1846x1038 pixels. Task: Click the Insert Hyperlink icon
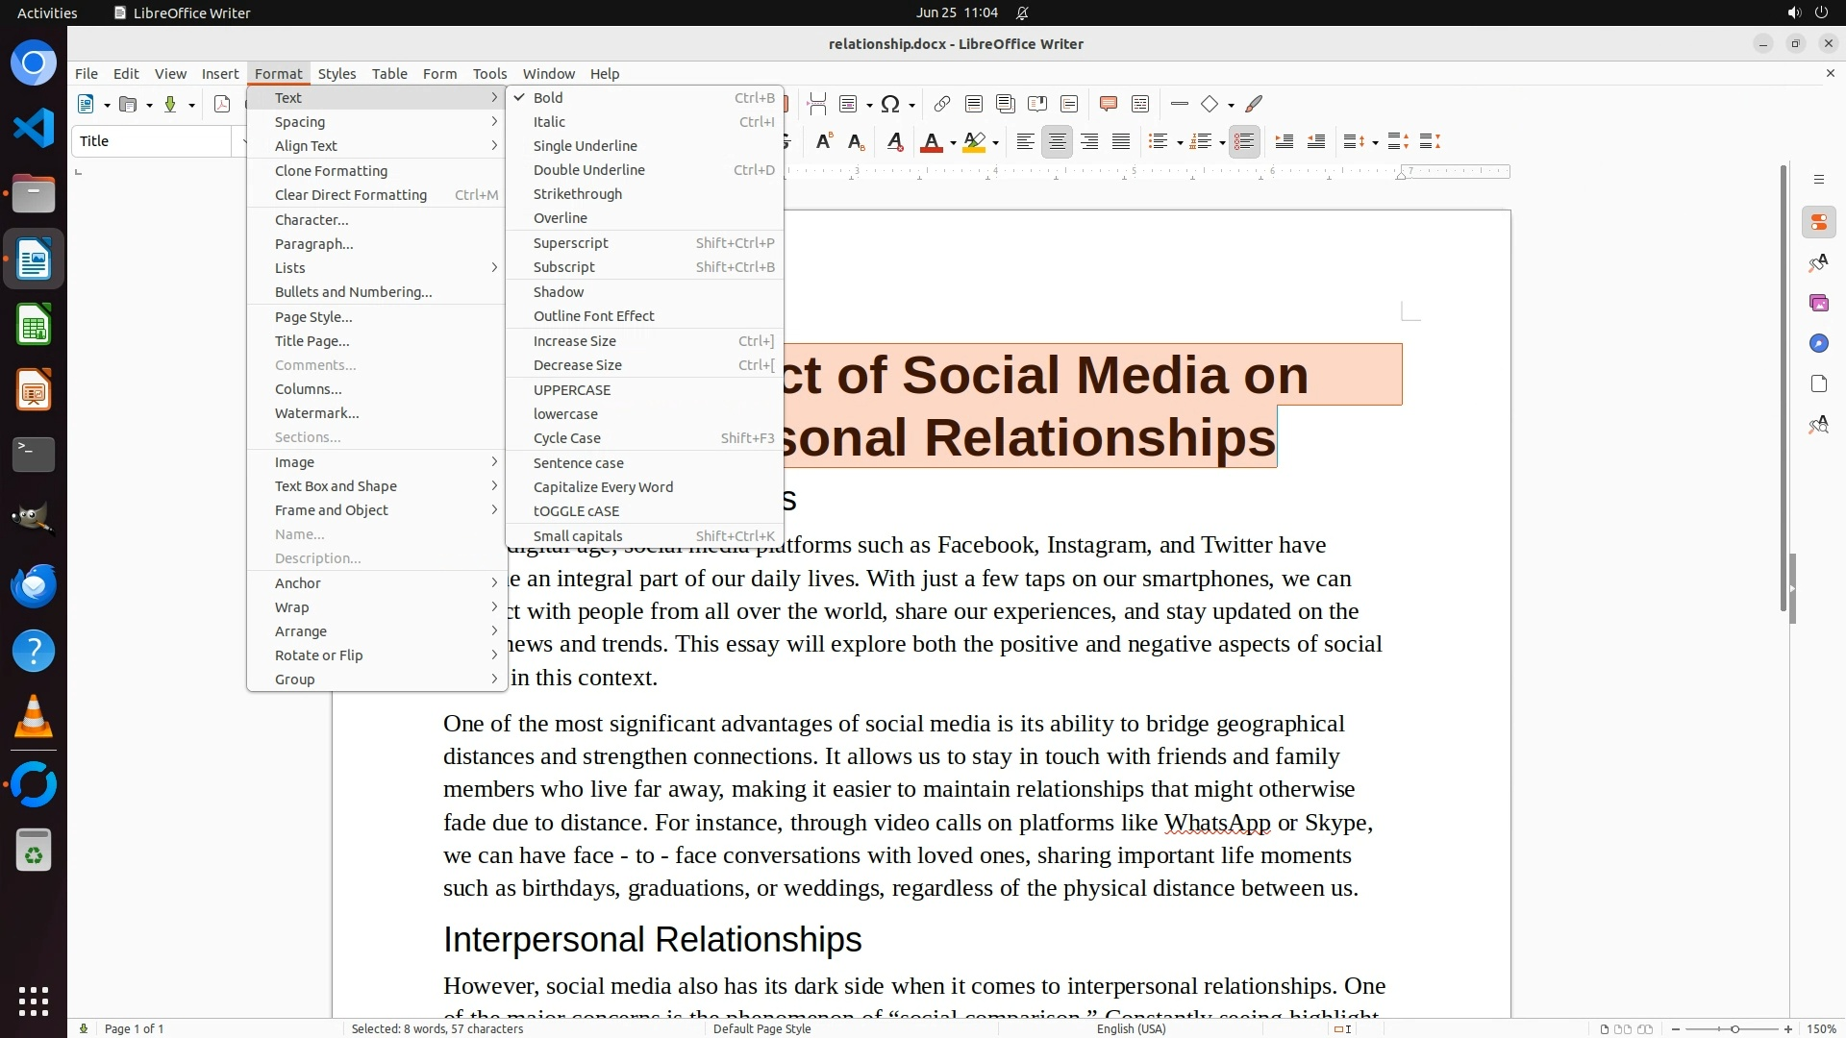(x=942, y=105)
